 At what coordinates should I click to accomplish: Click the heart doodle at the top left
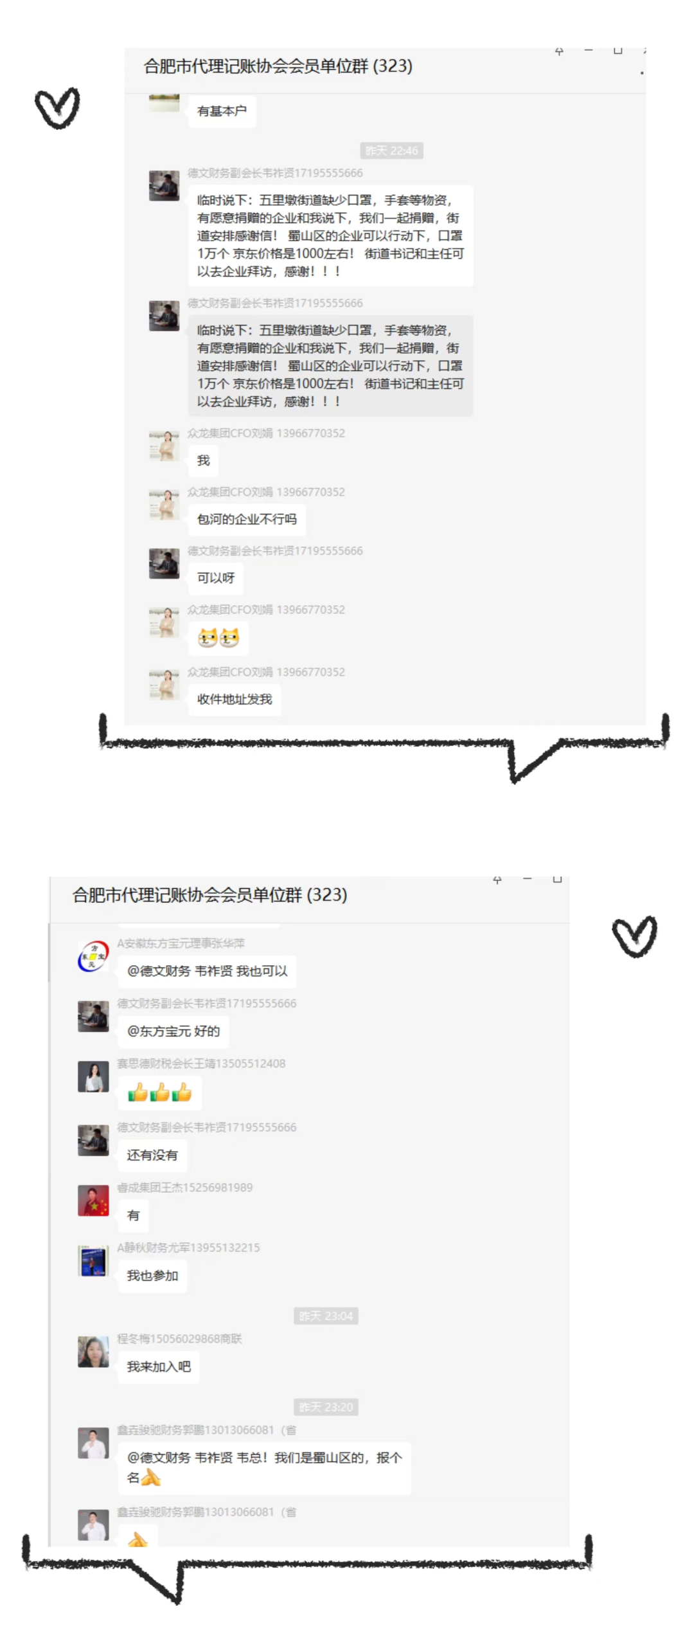[57, 107]
